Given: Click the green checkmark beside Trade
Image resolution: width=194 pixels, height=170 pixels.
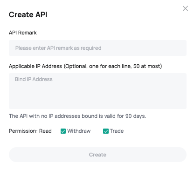Looking at the screenshot, I should (106, 131).
